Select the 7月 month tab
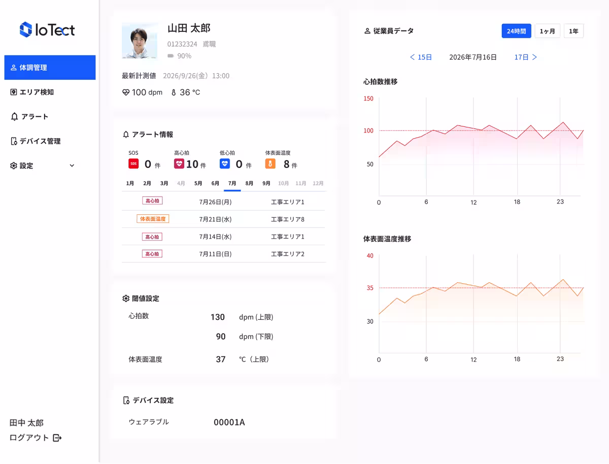Image resolution: width=609 pixels, height=464 pixels. point(232,183)
